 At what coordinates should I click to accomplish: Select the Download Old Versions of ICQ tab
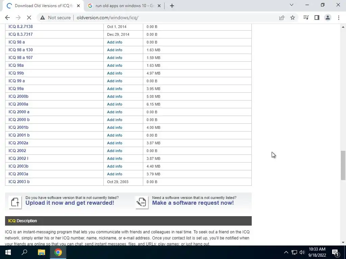(44, 6)
